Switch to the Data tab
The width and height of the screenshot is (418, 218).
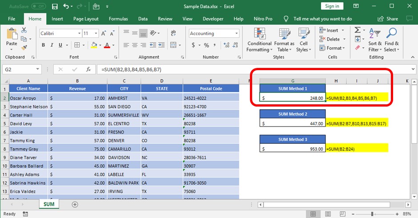click(x=143, y=19)
